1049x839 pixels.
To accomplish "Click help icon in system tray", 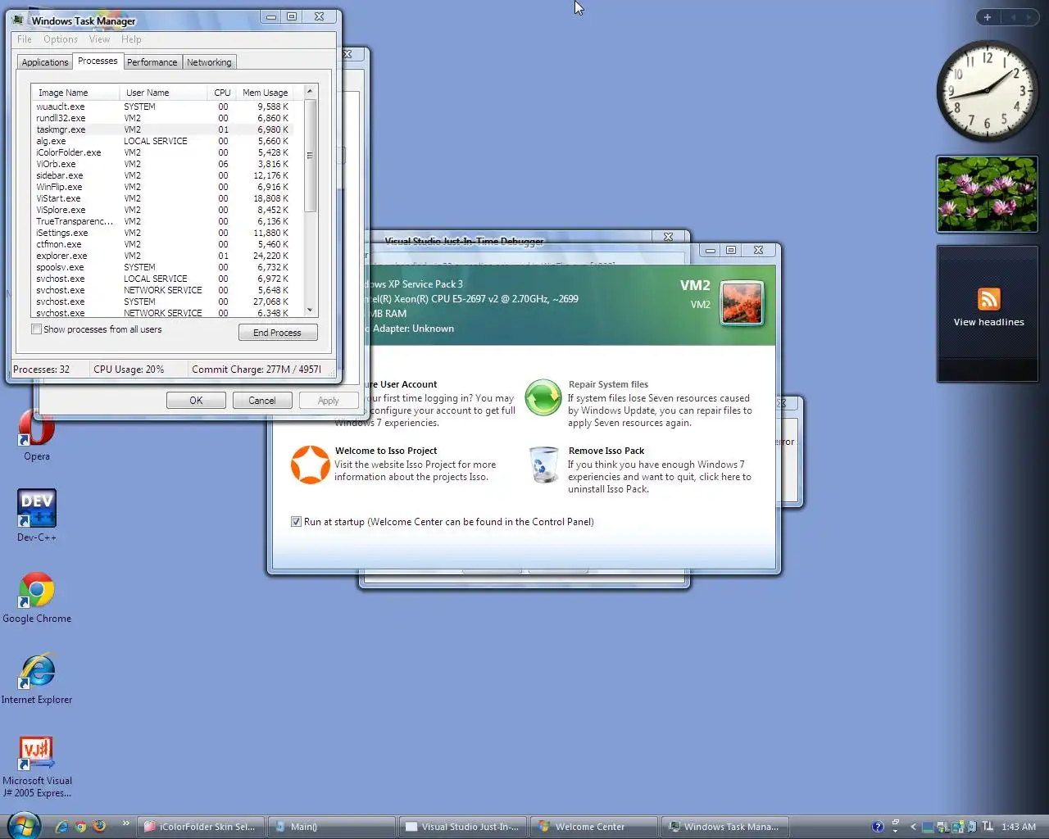I will (878, 827).
